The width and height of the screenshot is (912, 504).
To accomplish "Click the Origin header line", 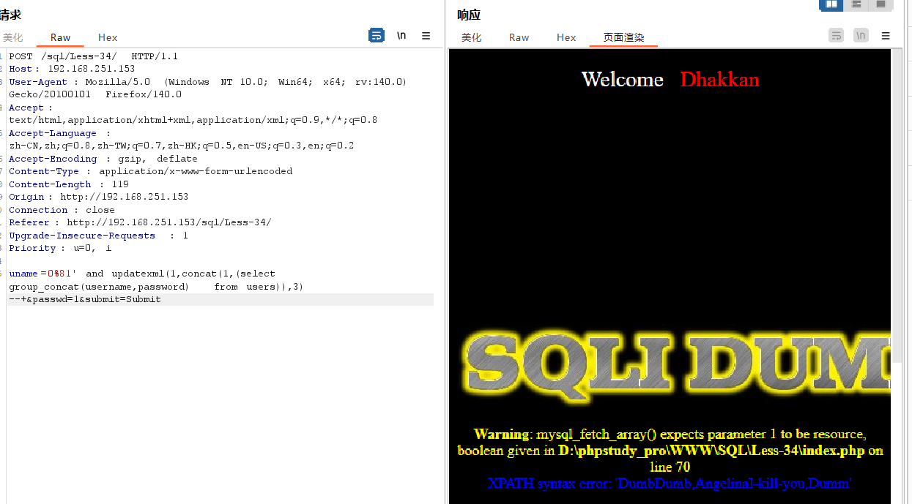I will pyautogui.click(x=98, y=197).
